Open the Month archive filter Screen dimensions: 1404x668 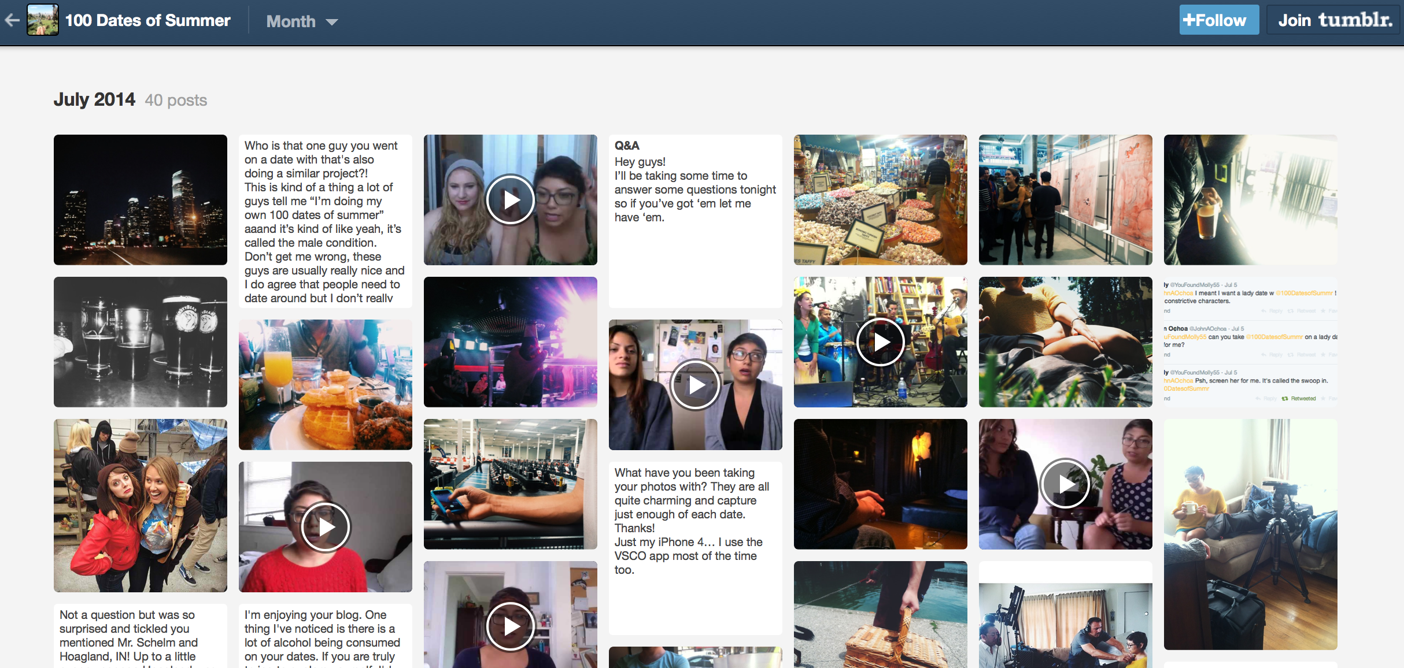[x=291, y=21]
